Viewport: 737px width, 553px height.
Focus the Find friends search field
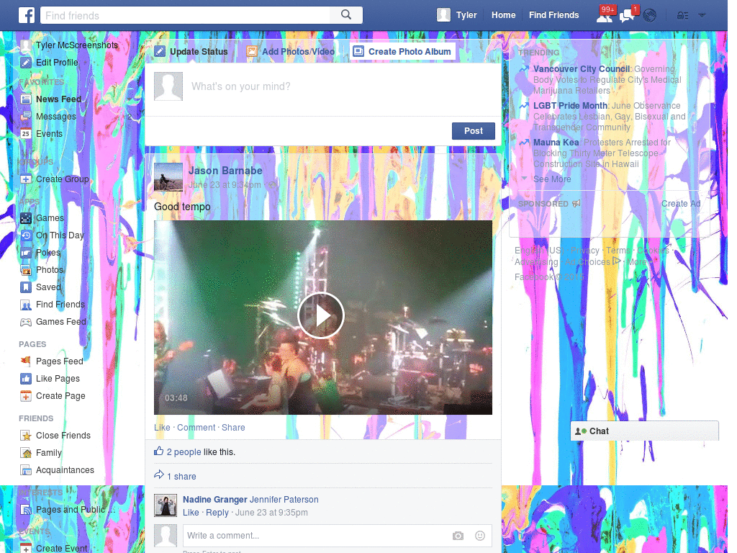186,16
